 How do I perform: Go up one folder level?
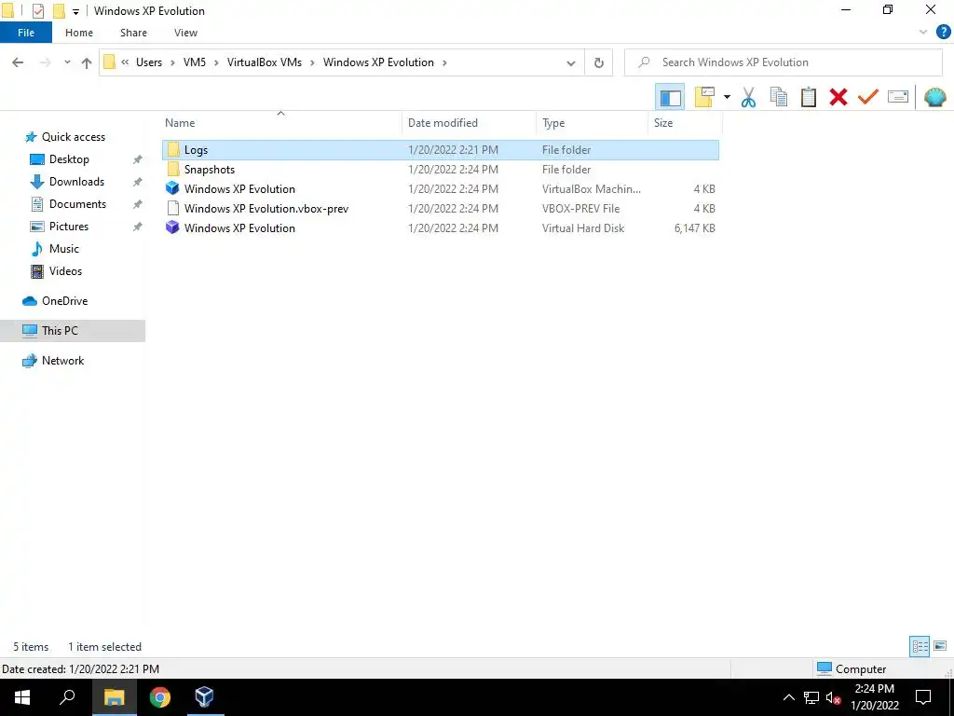pos(87,62)
